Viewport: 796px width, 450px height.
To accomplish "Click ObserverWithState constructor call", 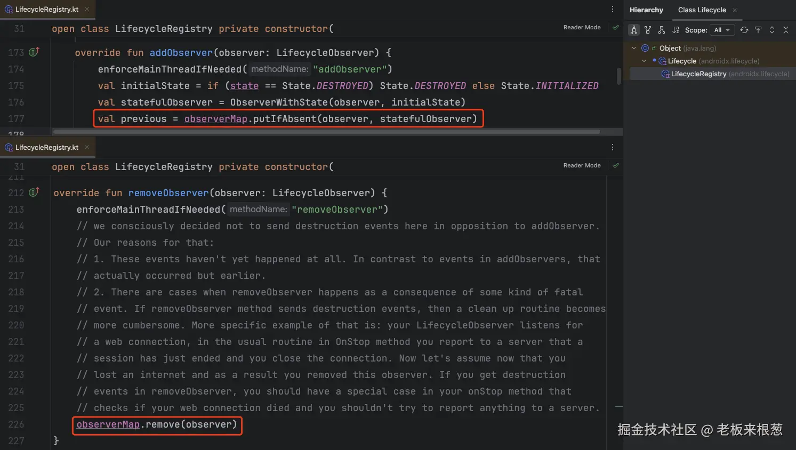I will tap(348, 102).
